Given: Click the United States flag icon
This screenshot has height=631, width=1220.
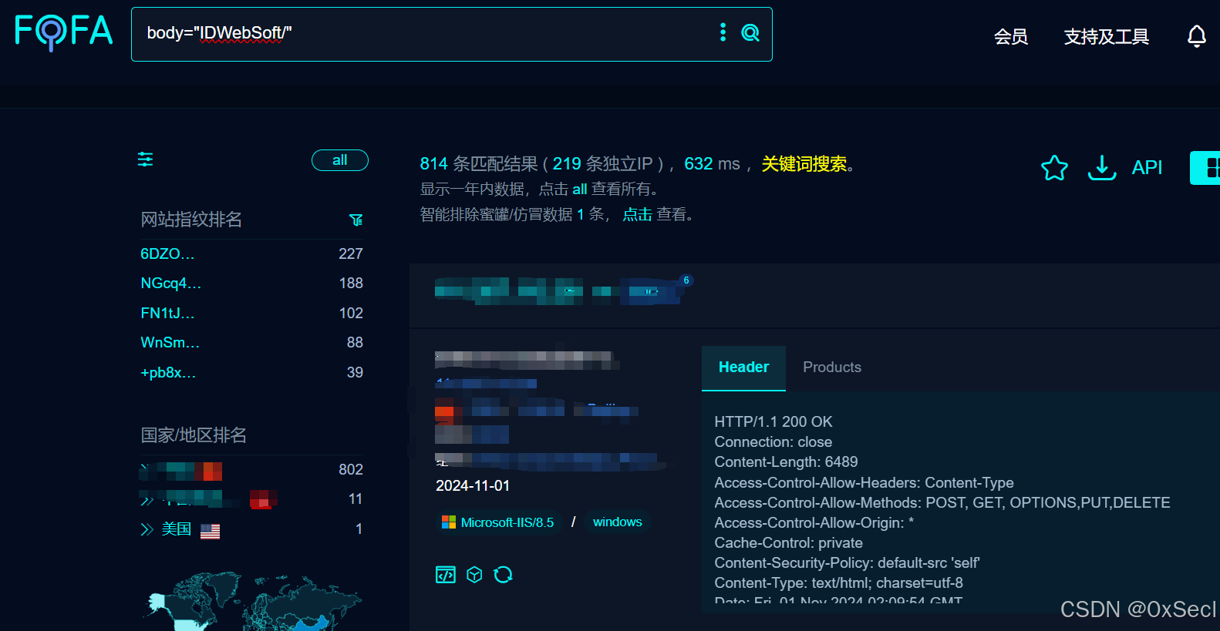Looking at the screenshot, I should pyautogui.click(x=210, y=531).
